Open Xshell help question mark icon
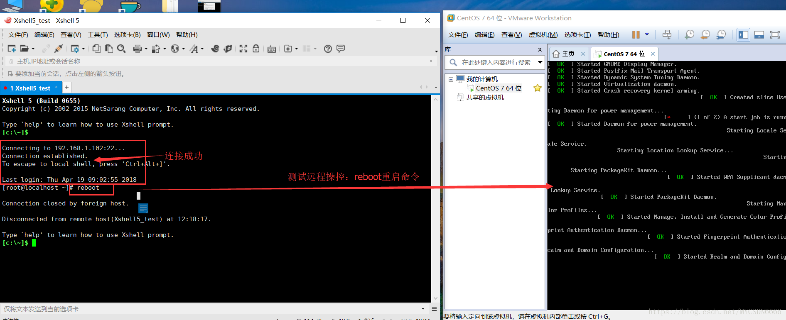This screenshot has width=786, height=320. 328,49
